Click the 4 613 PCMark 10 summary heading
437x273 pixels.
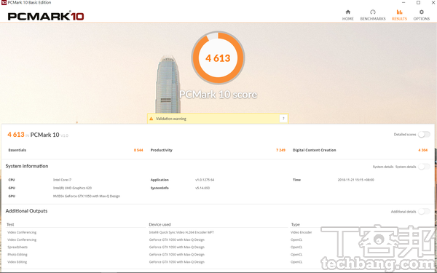click(38, 135)
